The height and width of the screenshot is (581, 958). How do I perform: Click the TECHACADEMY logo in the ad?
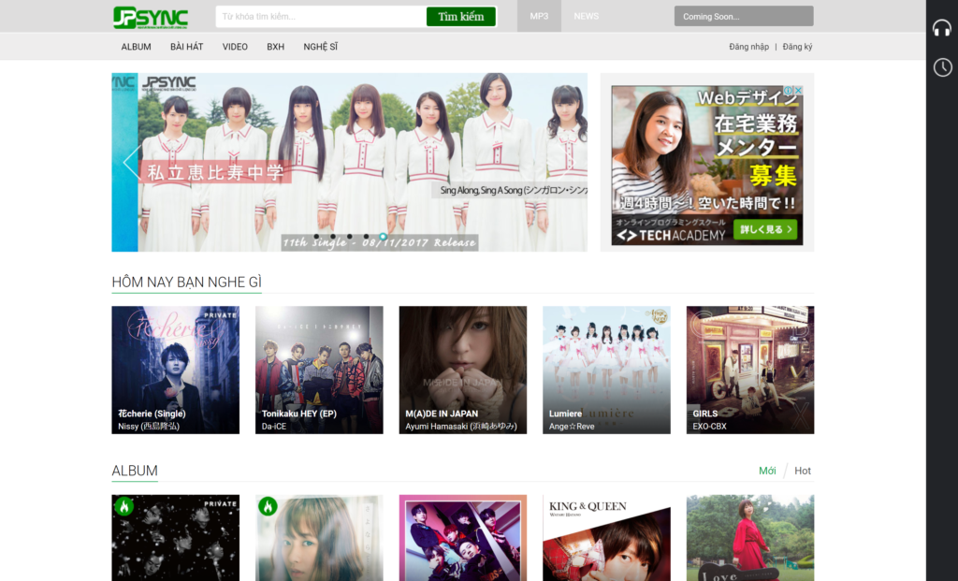(671, 235)
